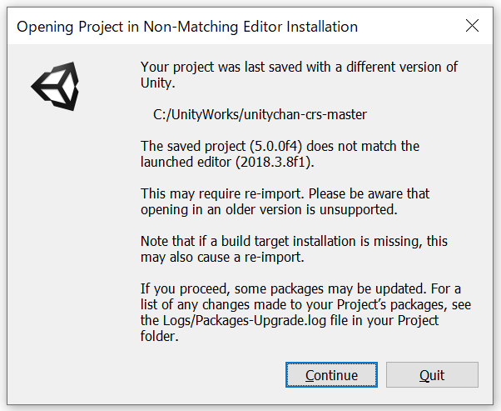Click 'launched editor' text in version paragraph
The height and width of the screenshot is (411, 501).
point(186,162)
